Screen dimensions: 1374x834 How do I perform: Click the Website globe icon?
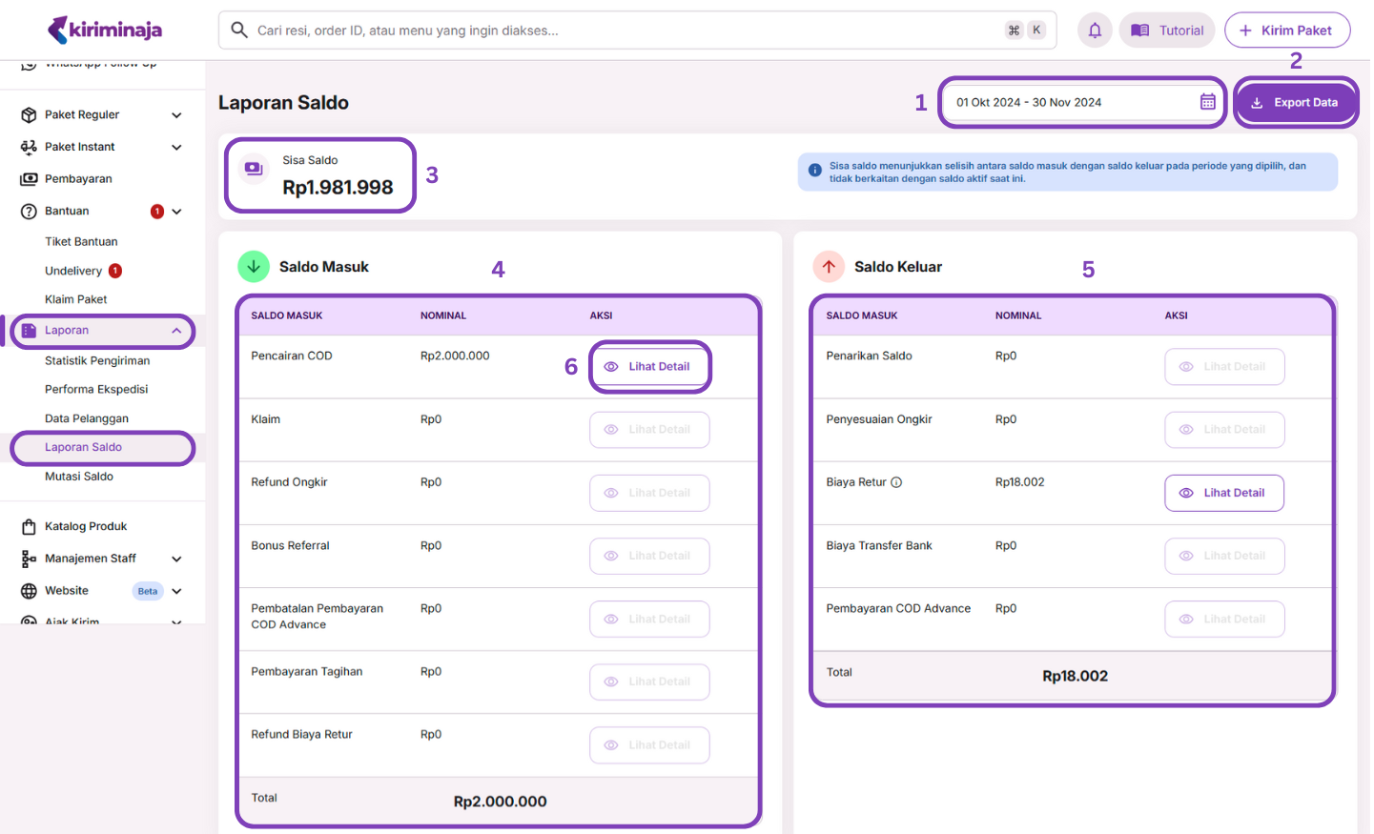[x=29, y=591]
